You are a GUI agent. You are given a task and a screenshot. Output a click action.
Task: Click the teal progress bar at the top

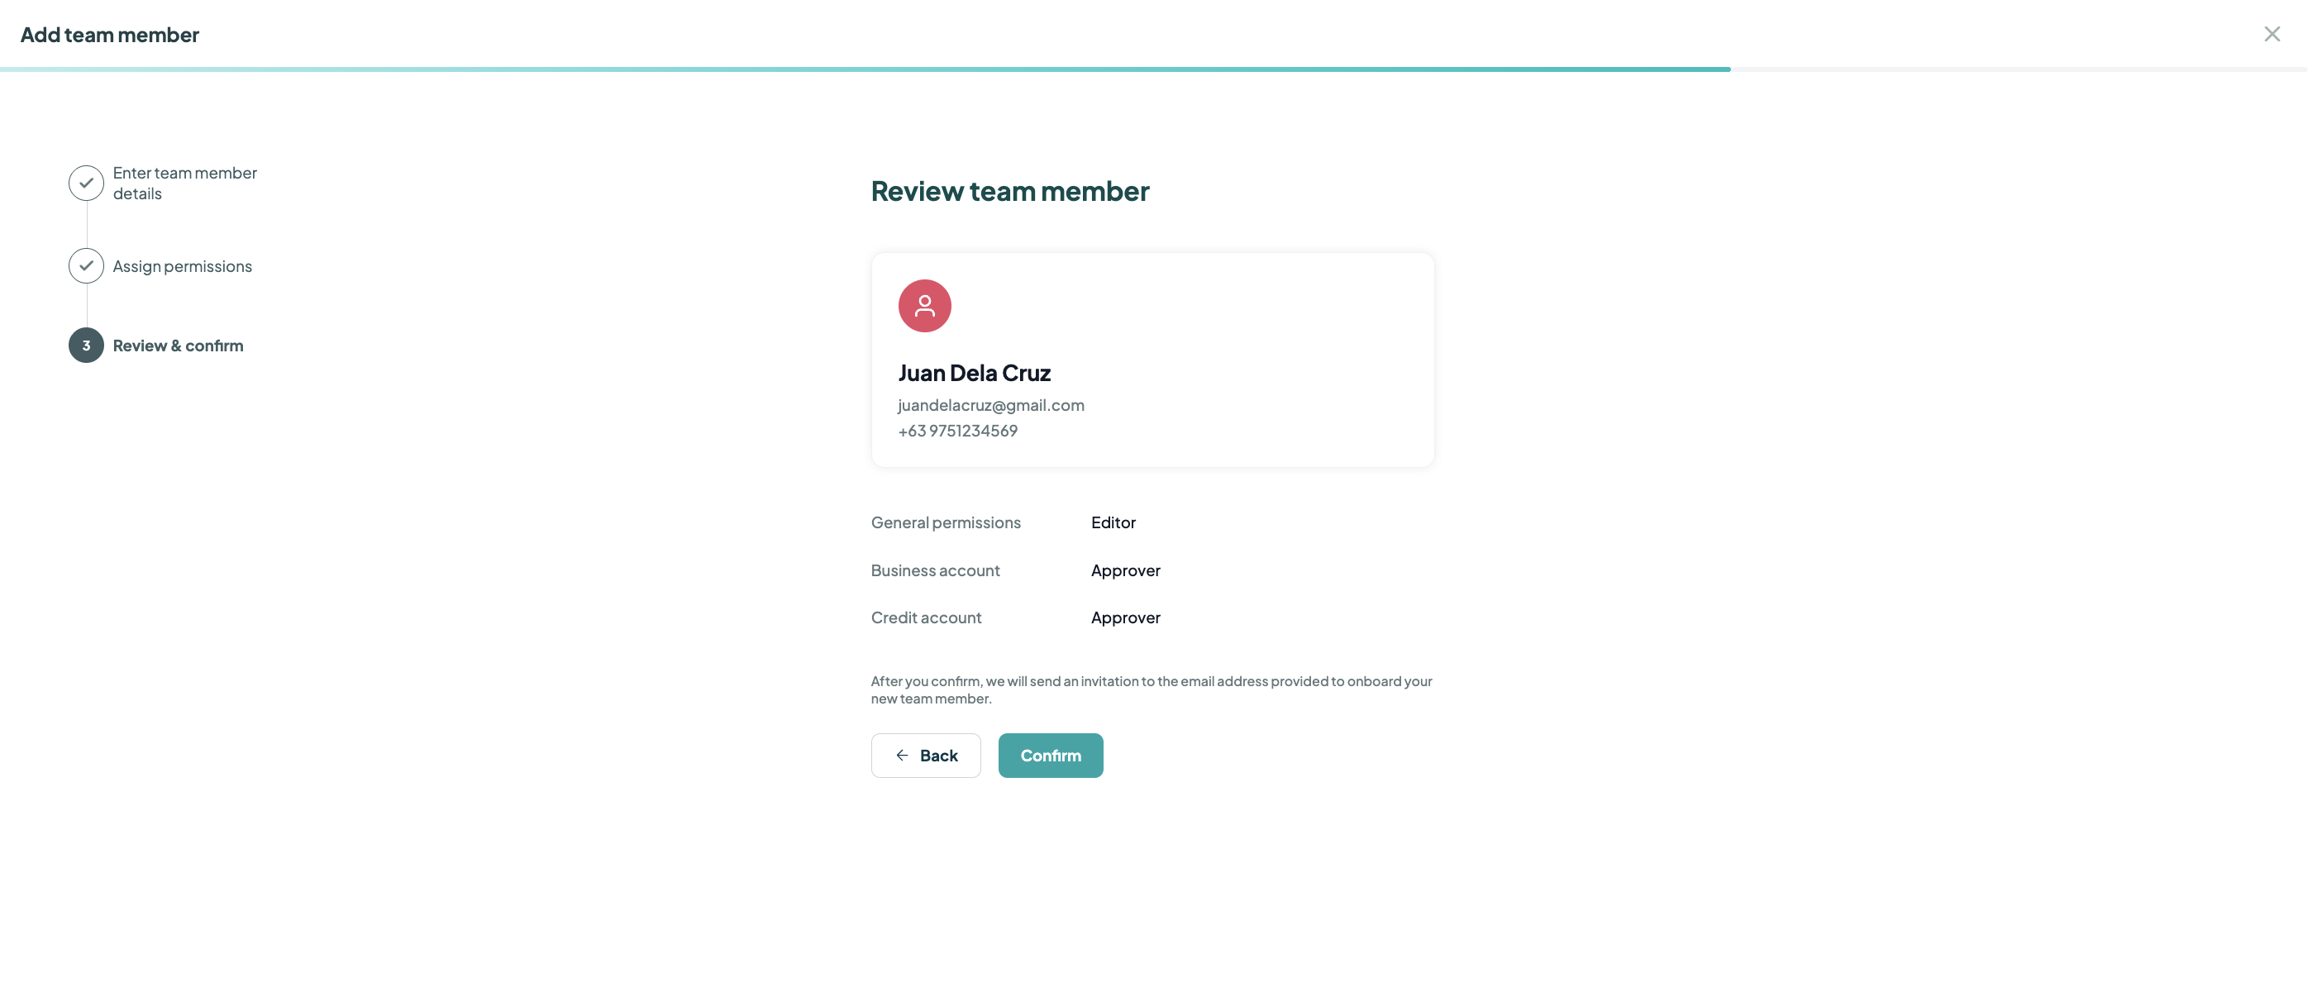pos(865,68)
